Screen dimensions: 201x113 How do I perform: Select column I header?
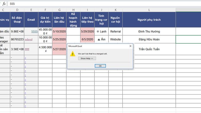click(x=87, y=10)
